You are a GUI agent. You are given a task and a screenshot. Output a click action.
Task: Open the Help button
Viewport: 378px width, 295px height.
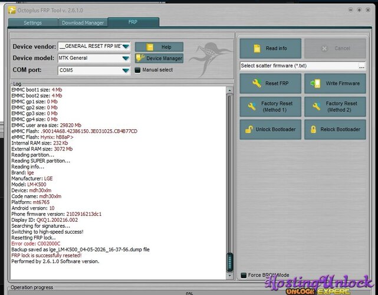159,47
